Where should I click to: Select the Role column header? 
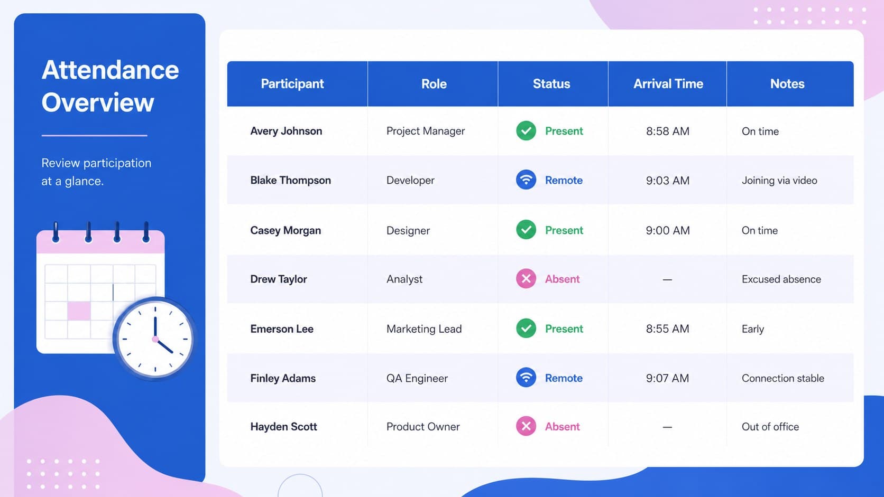[x=434, y=83]
